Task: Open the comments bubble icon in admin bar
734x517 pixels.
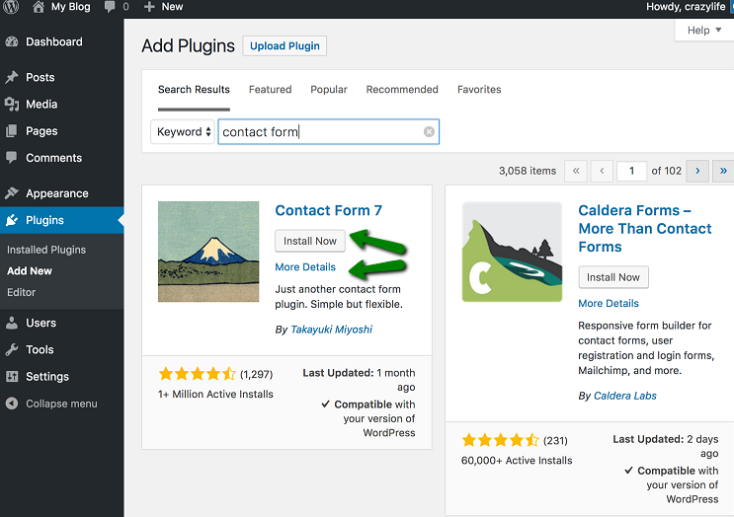Action: (110, 7)
